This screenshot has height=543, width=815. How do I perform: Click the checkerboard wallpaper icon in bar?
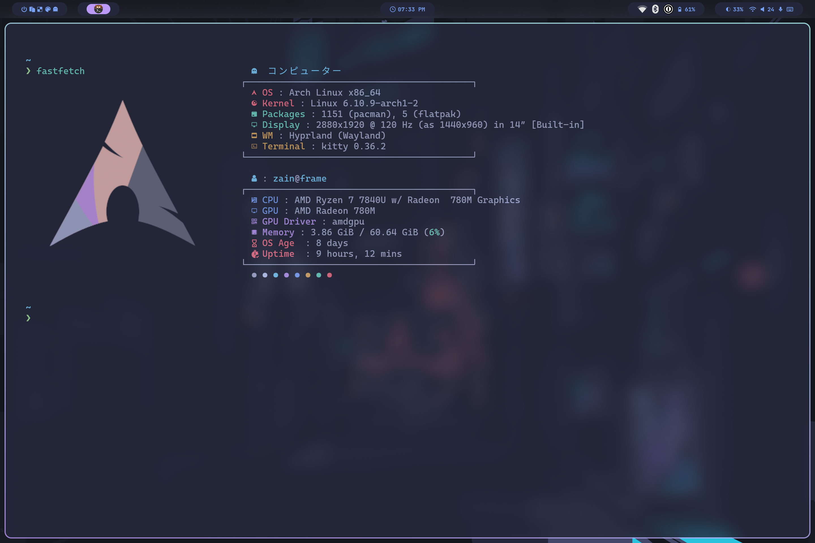40,9
